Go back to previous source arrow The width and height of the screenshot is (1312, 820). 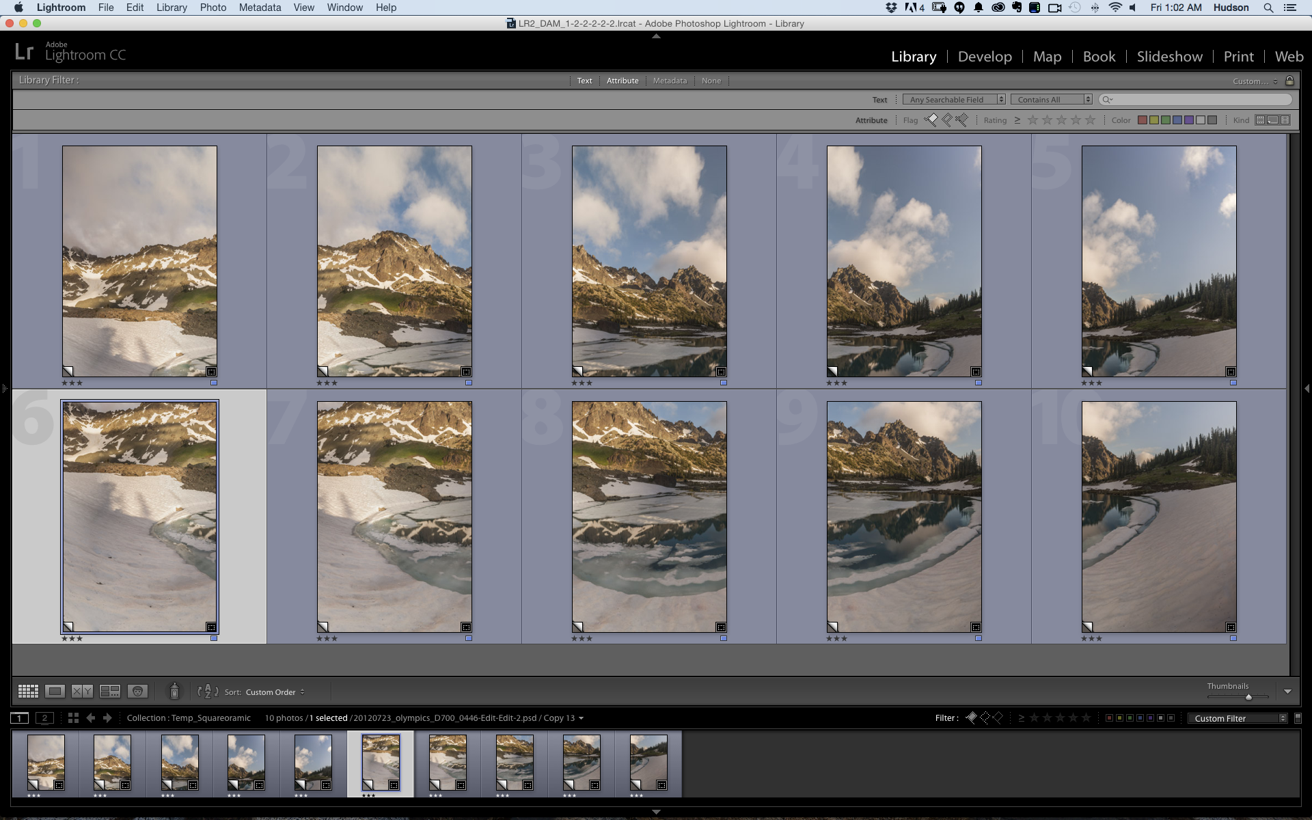pyautogui.click(x=90, y=718)
